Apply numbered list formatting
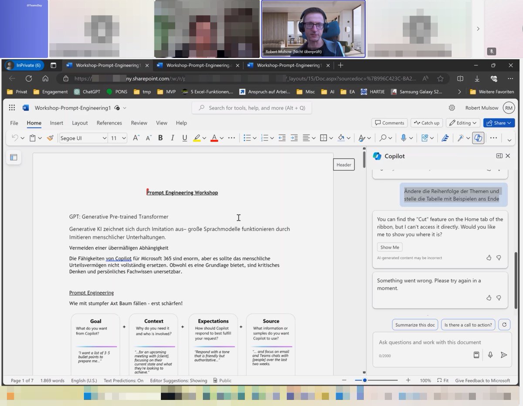 pyautogui.click(x=265, y=138)
